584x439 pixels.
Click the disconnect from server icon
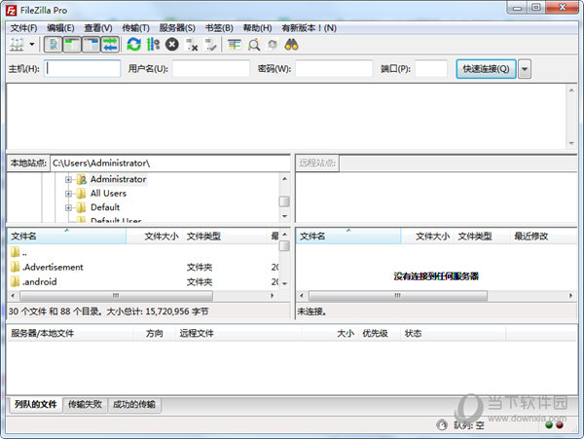click(x=192, y=45)
